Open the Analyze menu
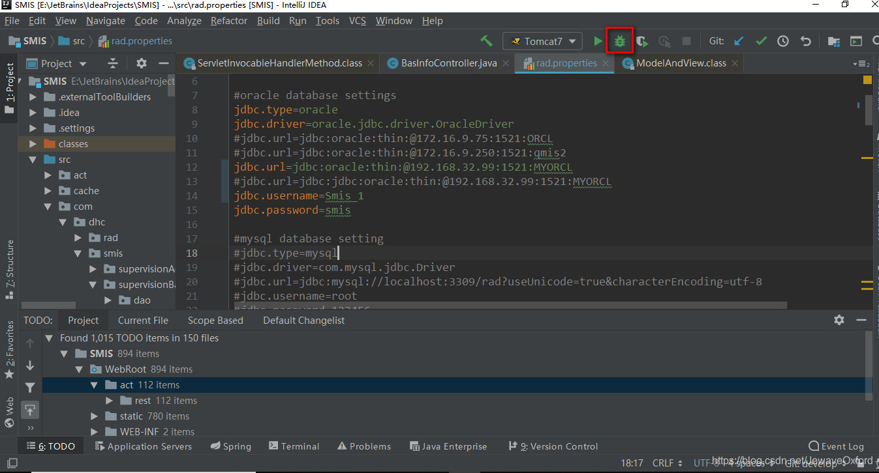Screen dimensions: 879x473 pyautogui.click(x=184, y=20)
